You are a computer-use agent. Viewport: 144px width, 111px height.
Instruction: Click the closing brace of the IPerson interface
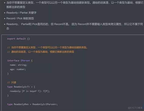(8, 74)
